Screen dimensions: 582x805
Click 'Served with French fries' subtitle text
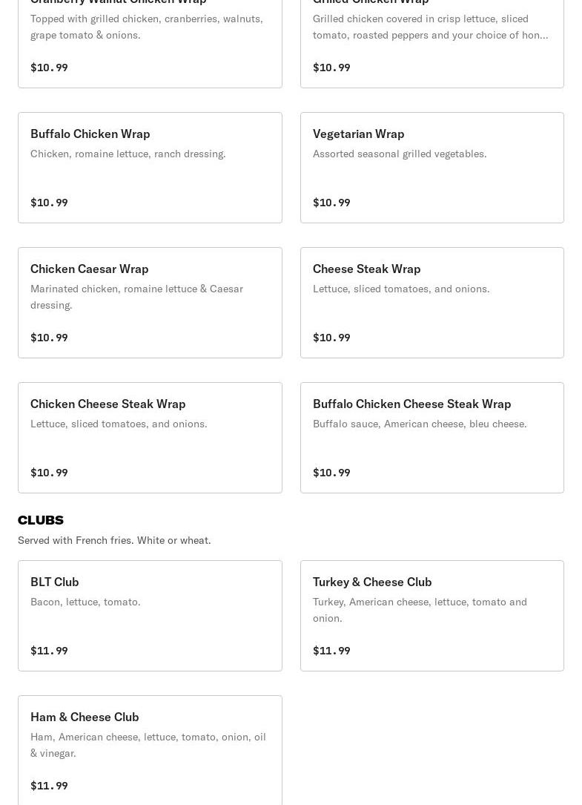[114, 540]
